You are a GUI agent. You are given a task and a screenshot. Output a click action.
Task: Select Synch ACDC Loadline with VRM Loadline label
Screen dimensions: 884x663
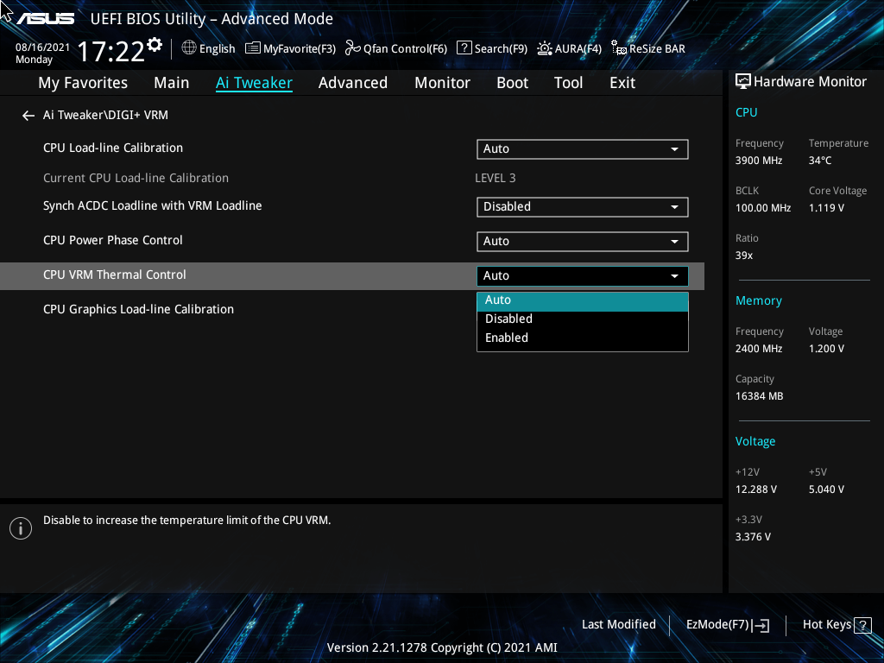(x=152, y=206)
